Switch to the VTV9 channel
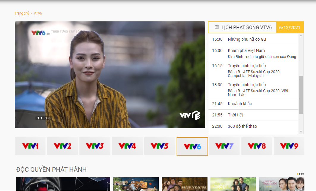The image size is (316, 191). [289, 146]
